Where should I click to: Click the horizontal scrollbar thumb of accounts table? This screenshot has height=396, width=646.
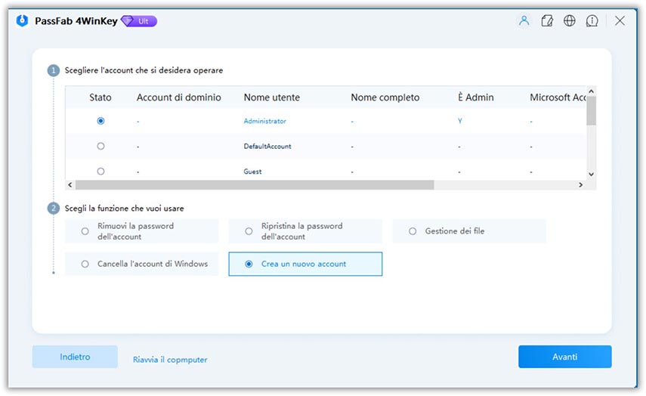pos(254,185)
